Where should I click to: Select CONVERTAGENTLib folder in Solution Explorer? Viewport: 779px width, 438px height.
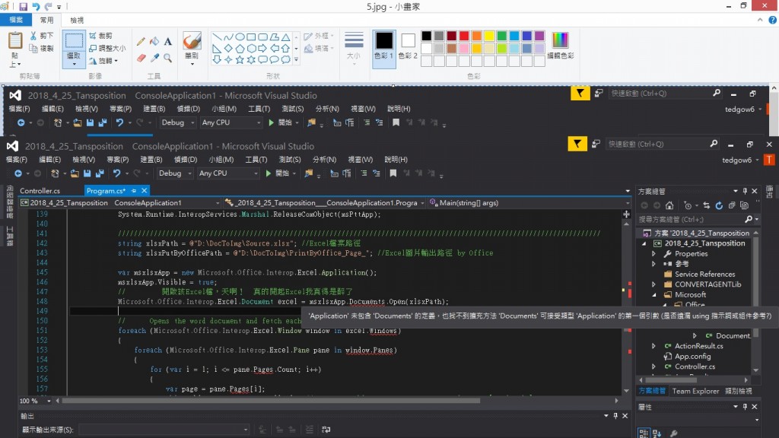(x=707, y=284)
